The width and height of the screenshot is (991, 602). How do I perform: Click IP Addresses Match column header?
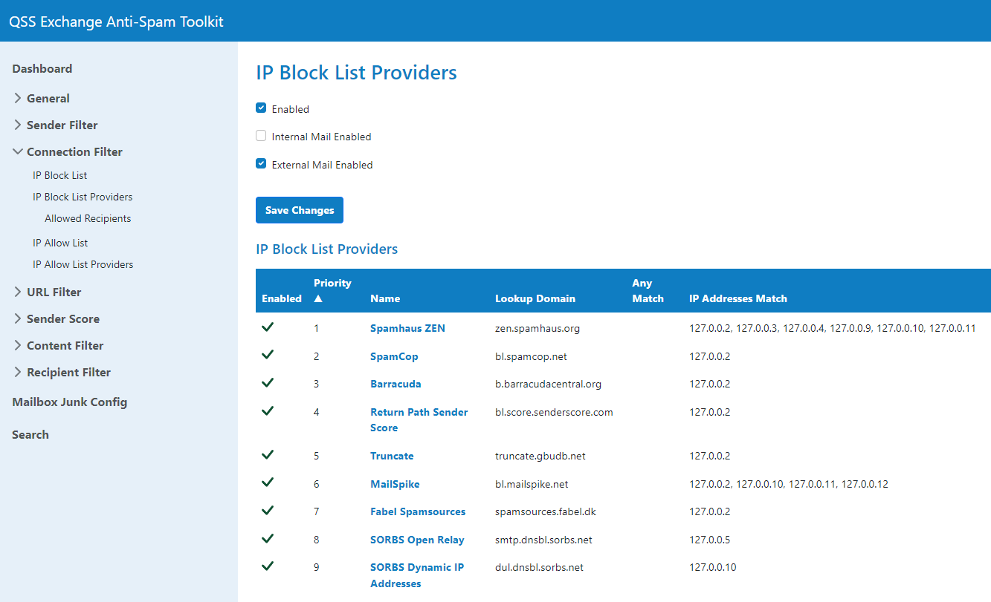click(738, 298)
